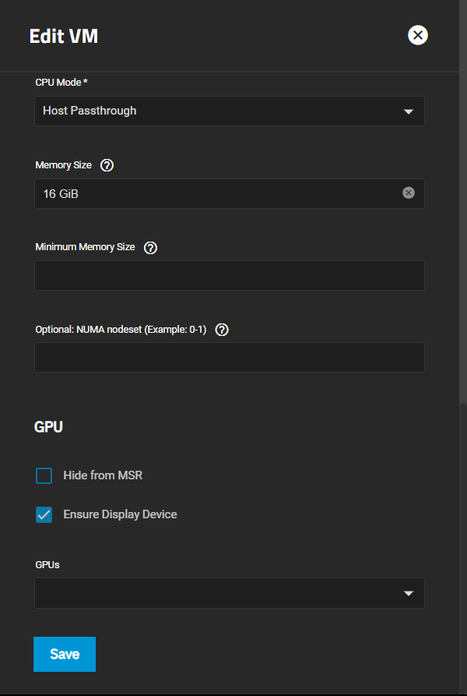Close the Edit VM panel
Screen dimensions: 467x696
pyautogui.click(x=418, y=35)
